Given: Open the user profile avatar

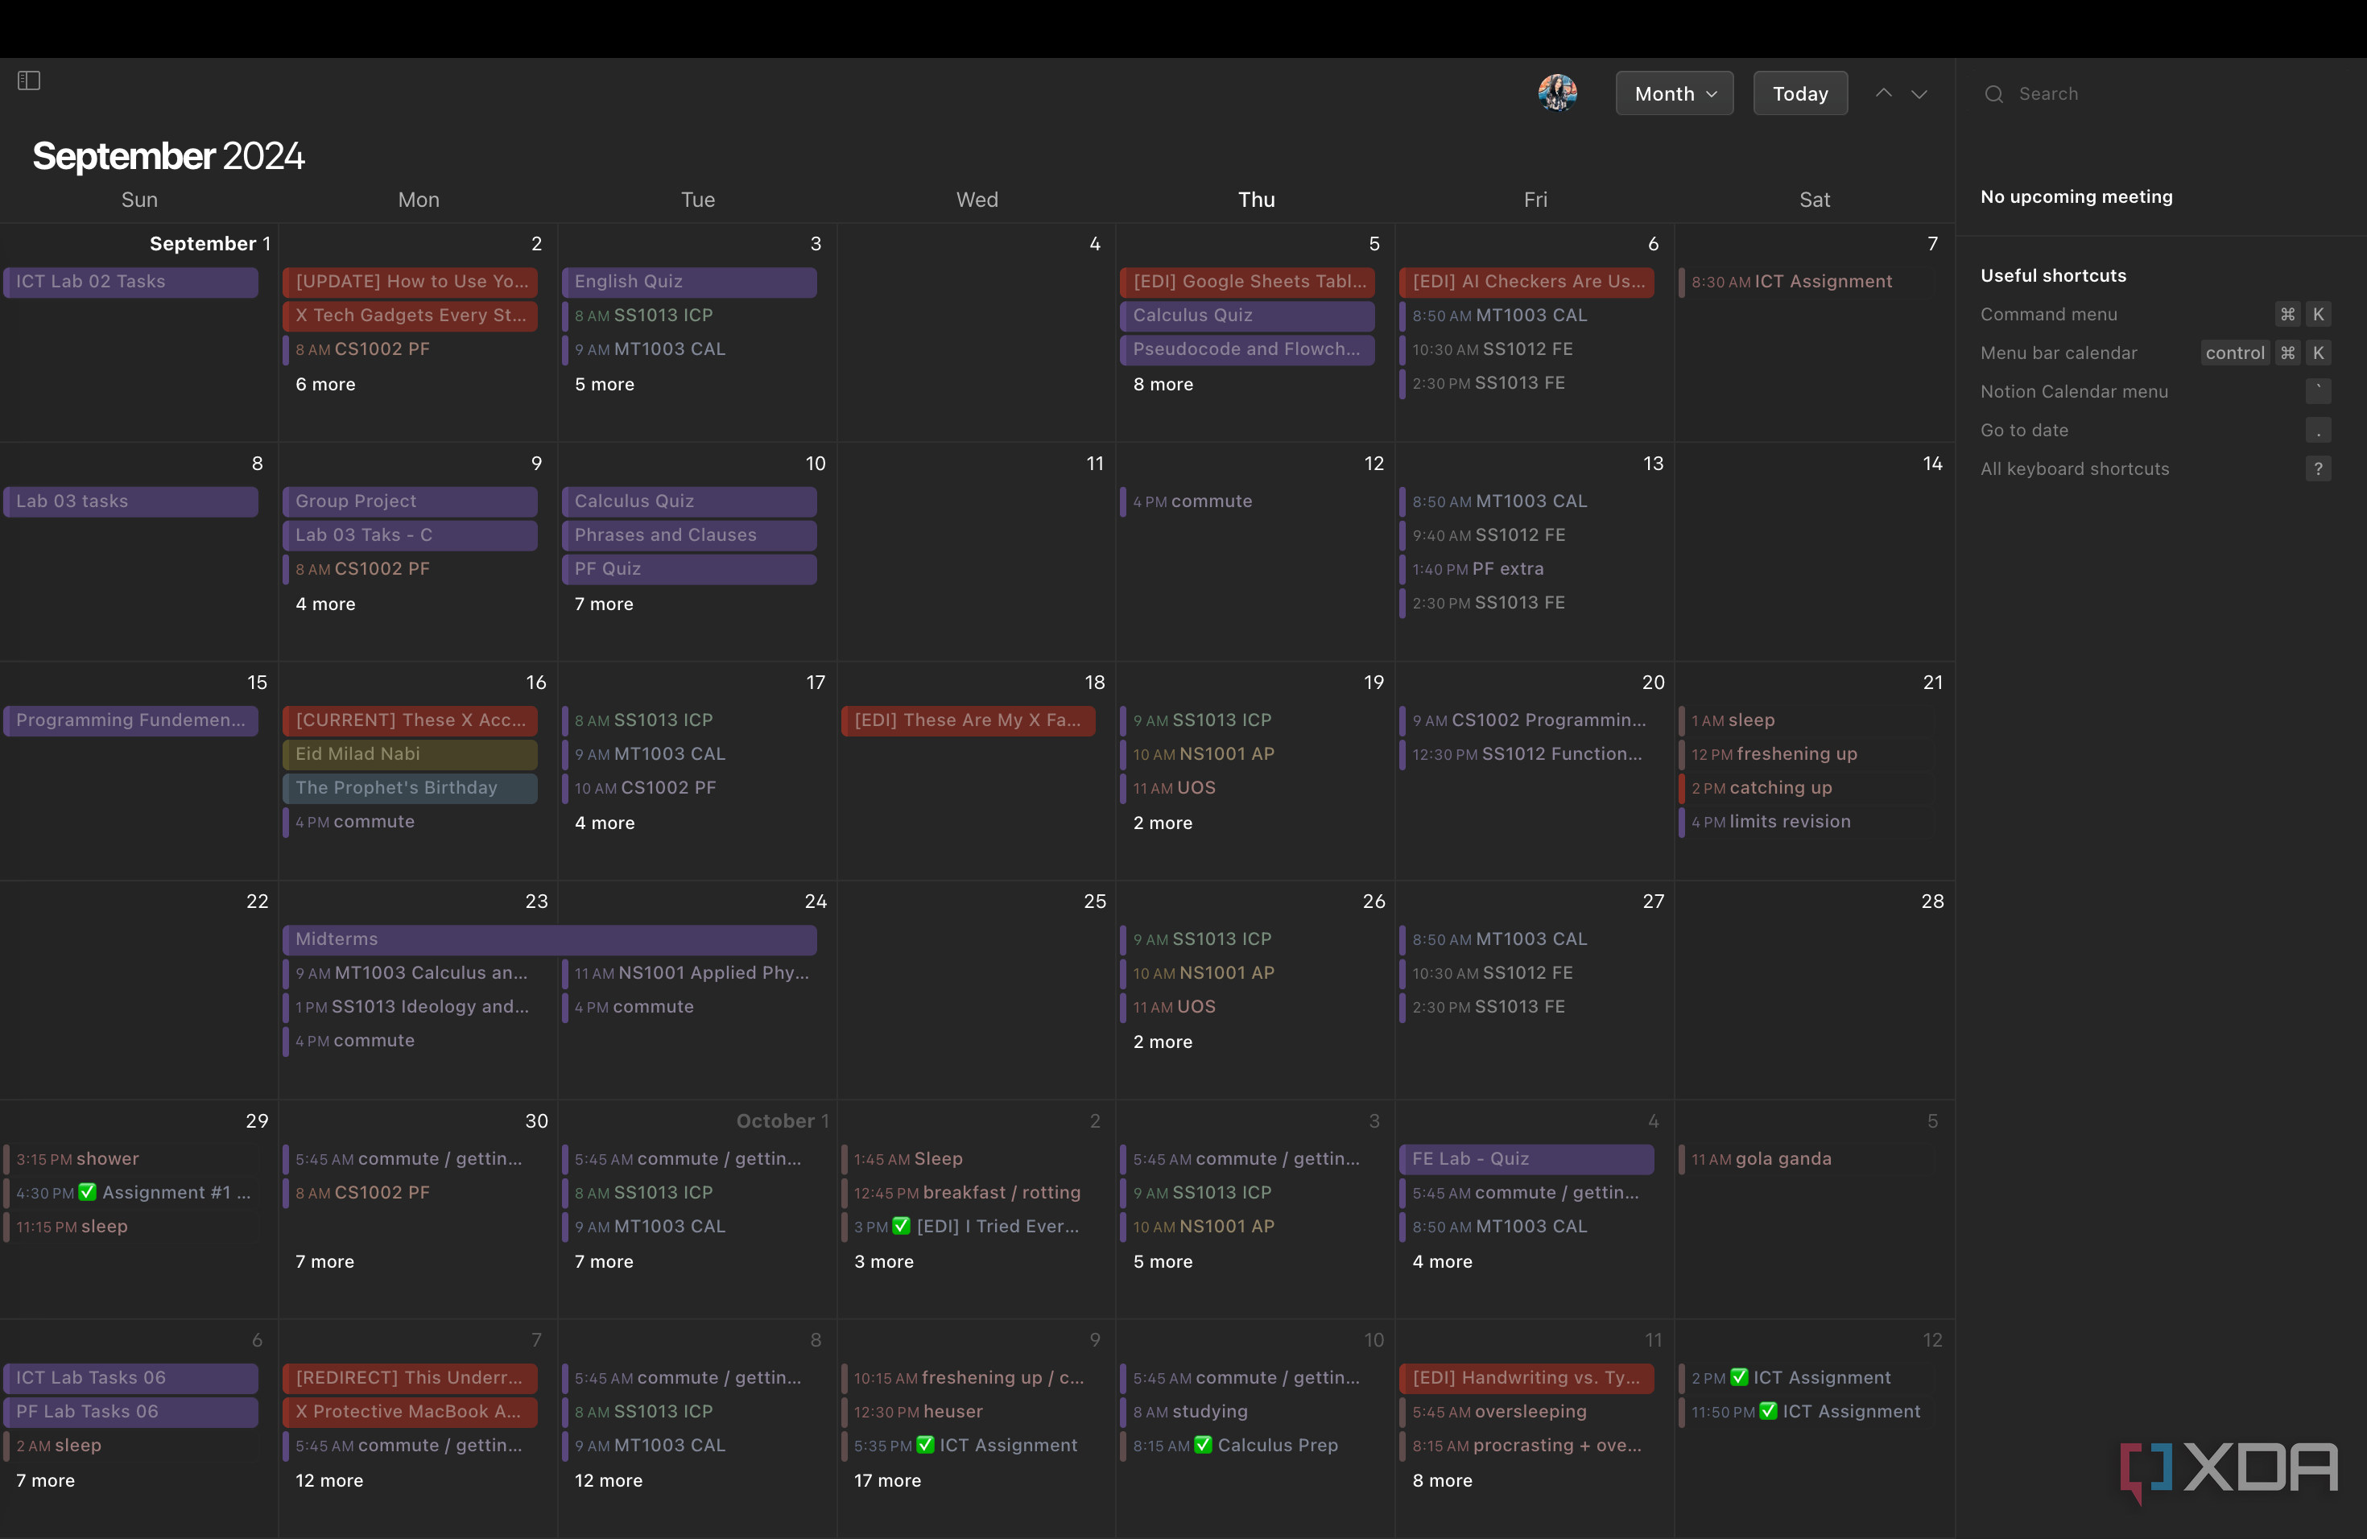Looking at the screenshot, I should [1556, 93].
